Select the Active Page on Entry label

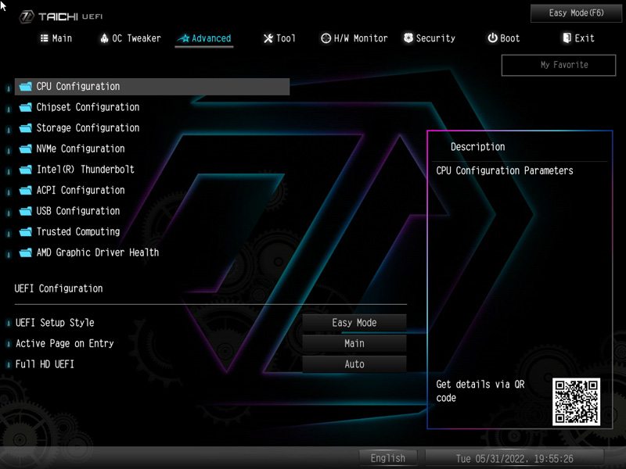click(65, 343)
